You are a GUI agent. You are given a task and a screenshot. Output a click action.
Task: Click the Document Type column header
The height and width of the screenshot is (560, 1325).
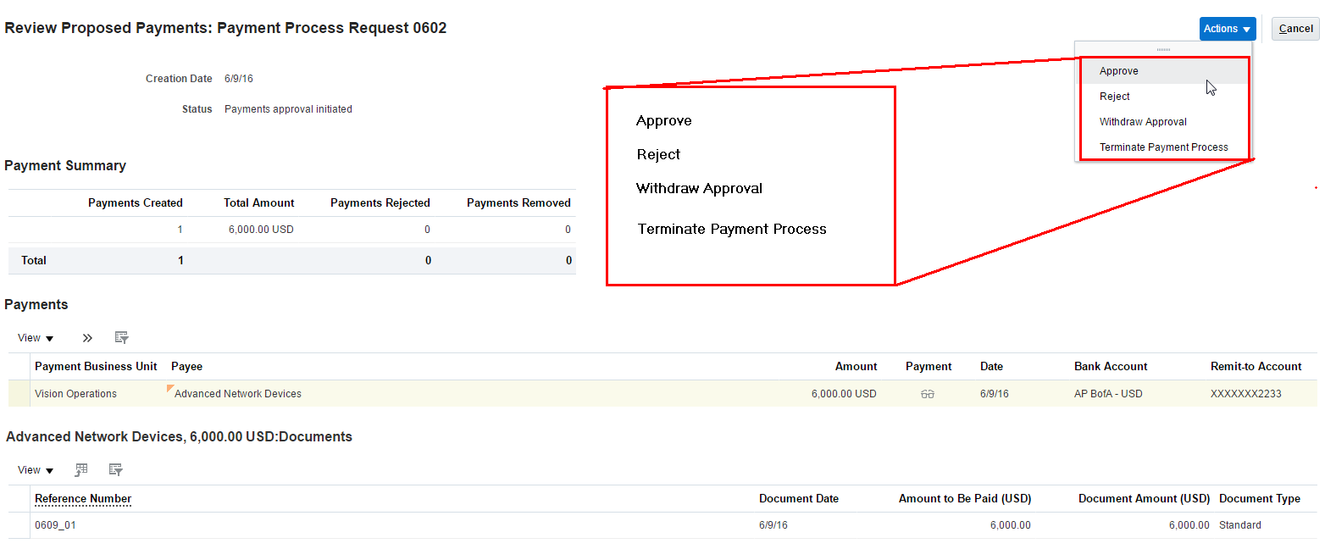pos(1260,499)
